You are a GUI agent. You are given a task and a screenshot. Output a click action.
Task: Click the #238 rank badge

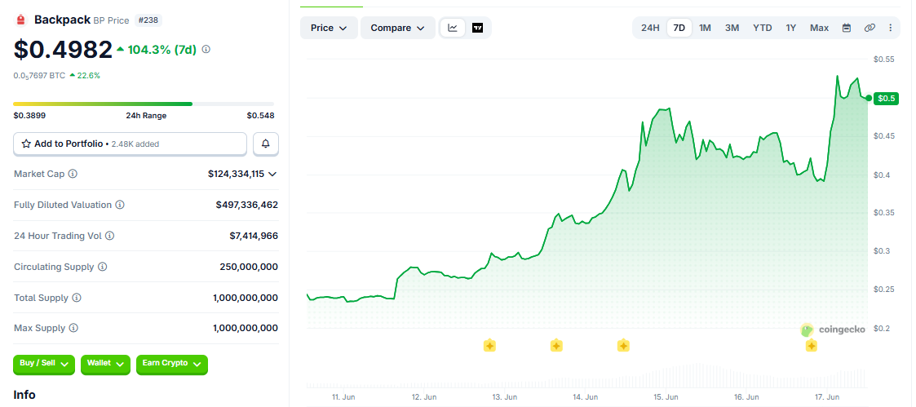(x=148, y=20)
